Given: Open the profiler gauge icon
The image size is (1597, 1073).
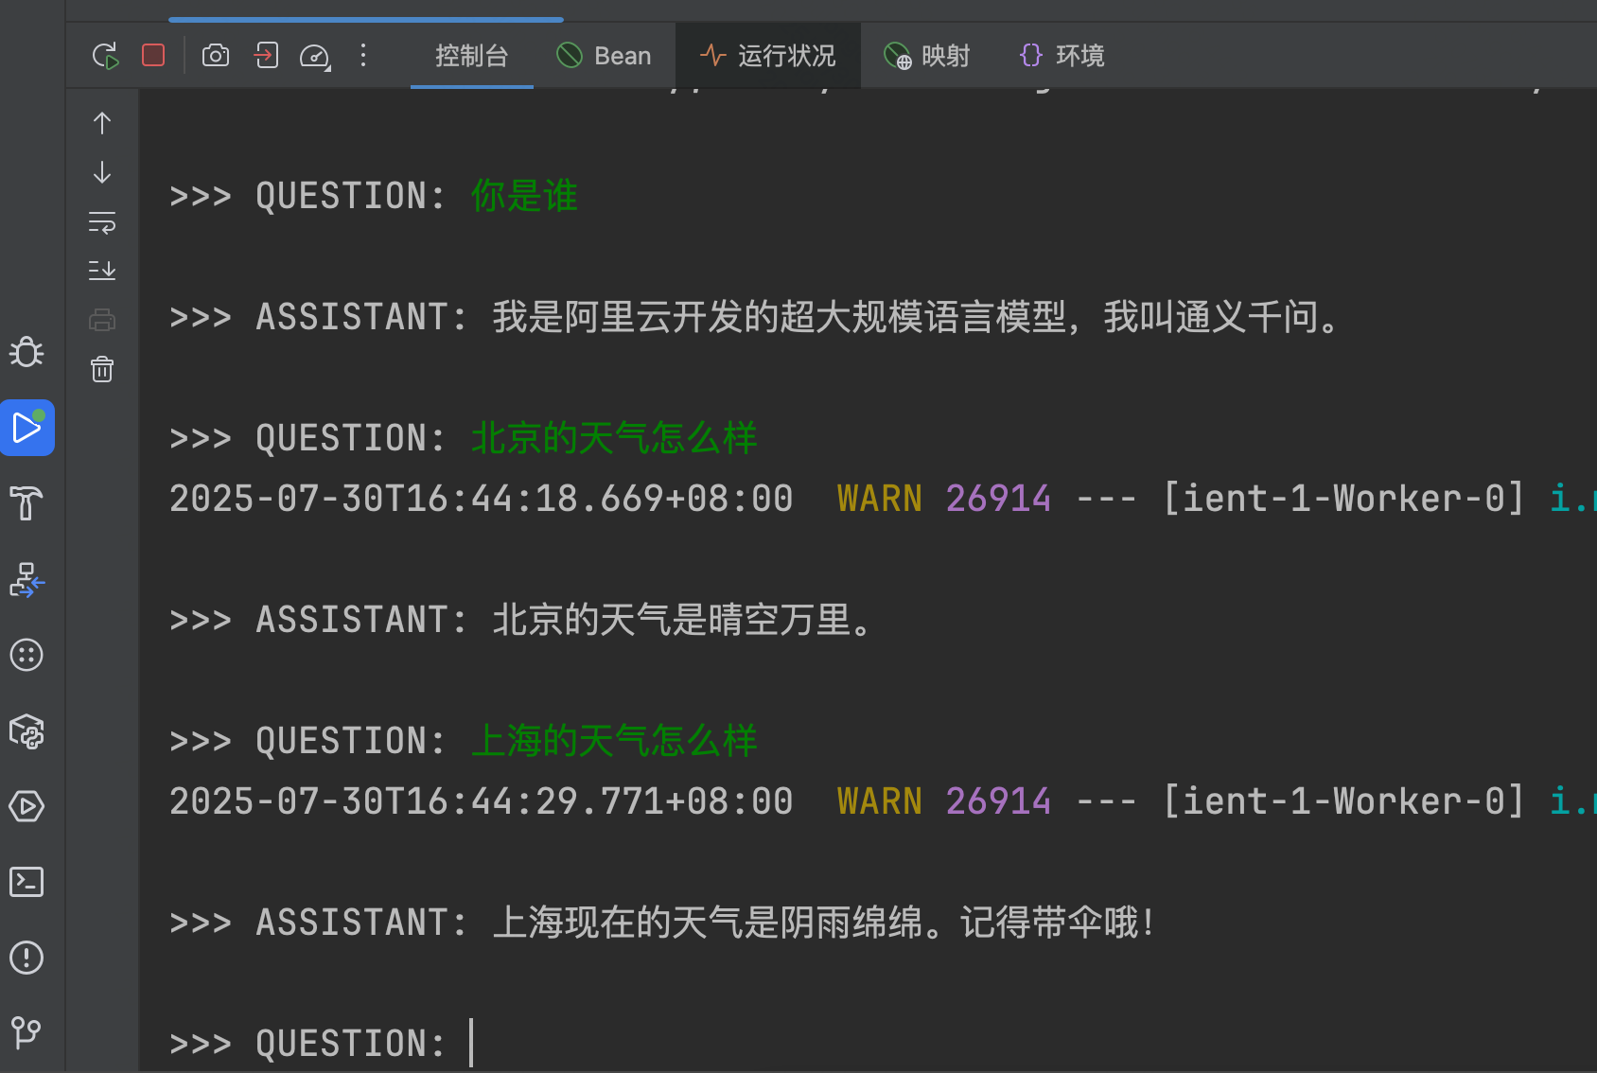Looking at the screenshot, I should tap(315, 57).
